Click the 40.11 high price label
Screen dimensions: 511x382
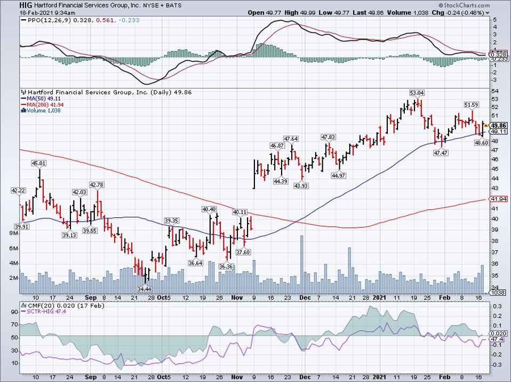pos(239,212)
